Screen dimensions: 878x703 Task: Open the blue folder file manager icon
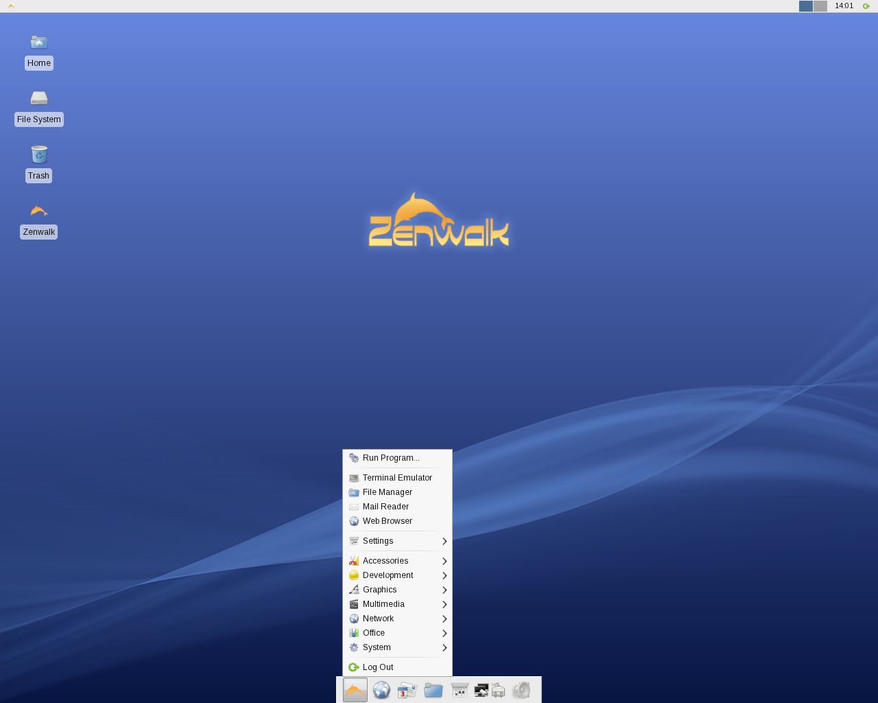tap(434, 691)
